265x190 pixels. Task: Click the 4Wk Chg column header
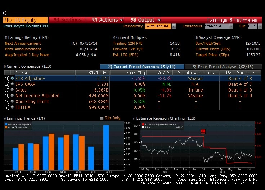coord(128,72)
